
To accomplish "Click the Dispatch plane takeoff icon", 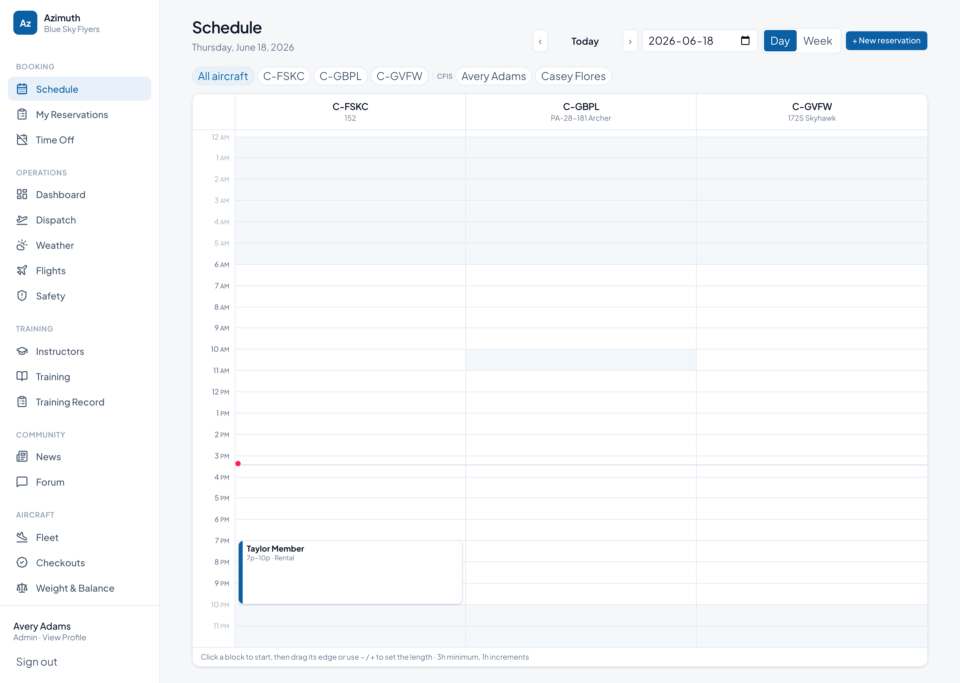I will (22, 219).
